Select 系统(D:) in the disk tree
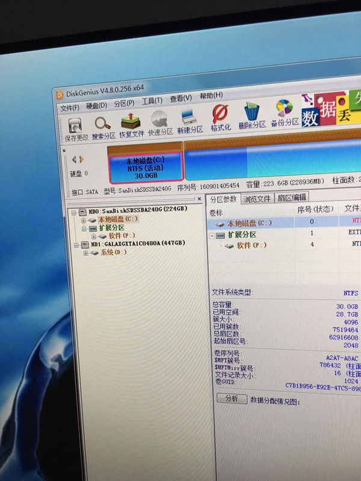Screen dimensions: 361x481 click(114, 253)
